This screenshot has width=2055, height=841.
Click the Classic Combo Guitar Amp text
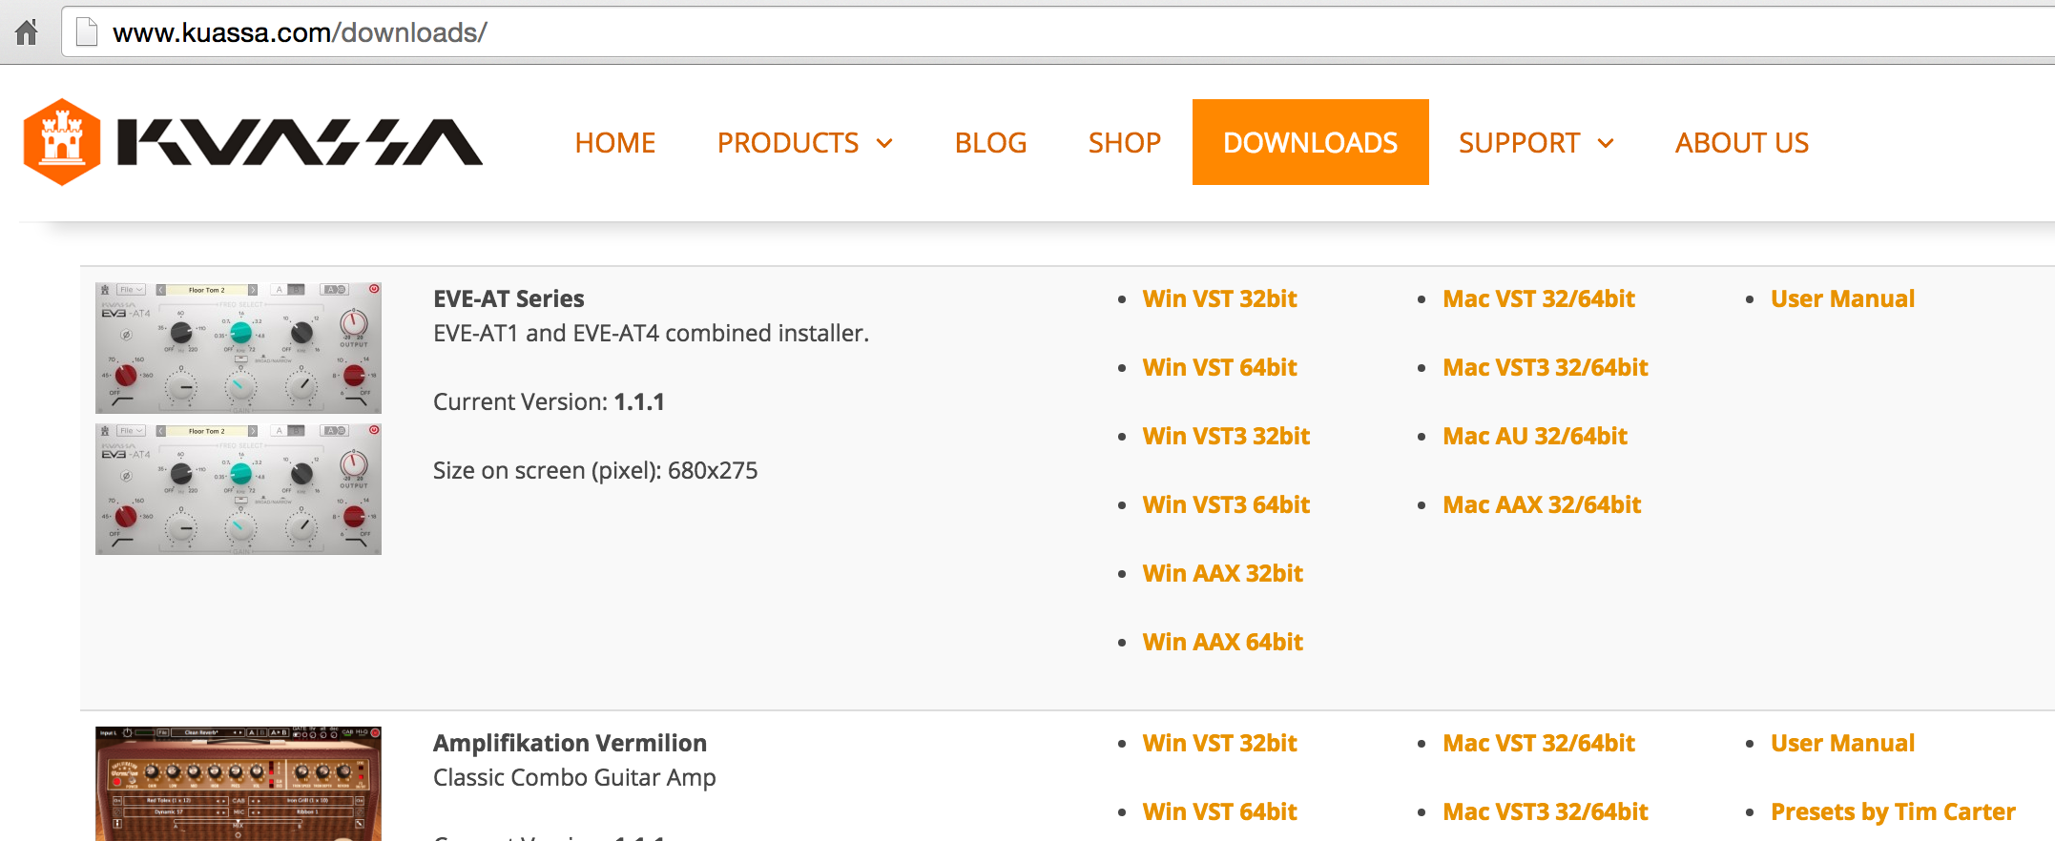click(x=574, y=777)
